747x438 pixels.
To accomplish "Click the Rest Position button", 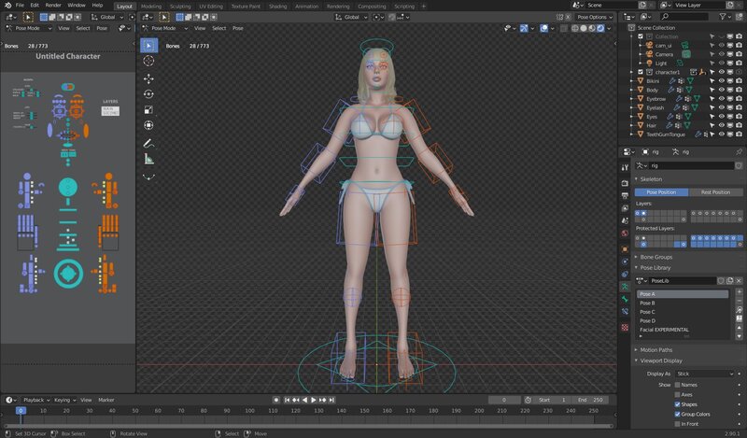I will coord(715,192).
